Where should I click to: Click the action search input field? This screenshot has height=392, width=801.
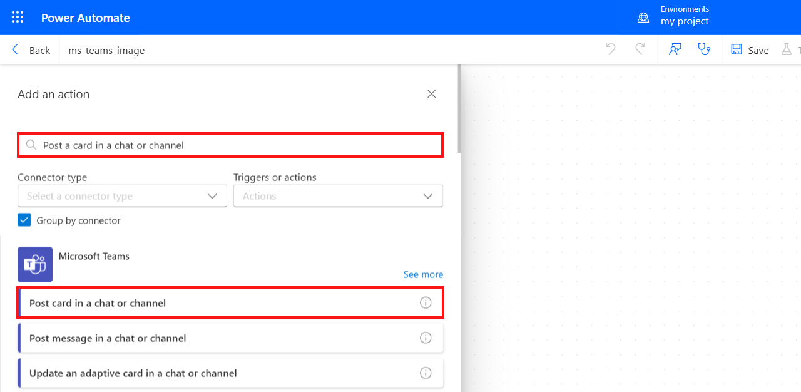click(230, 145)
